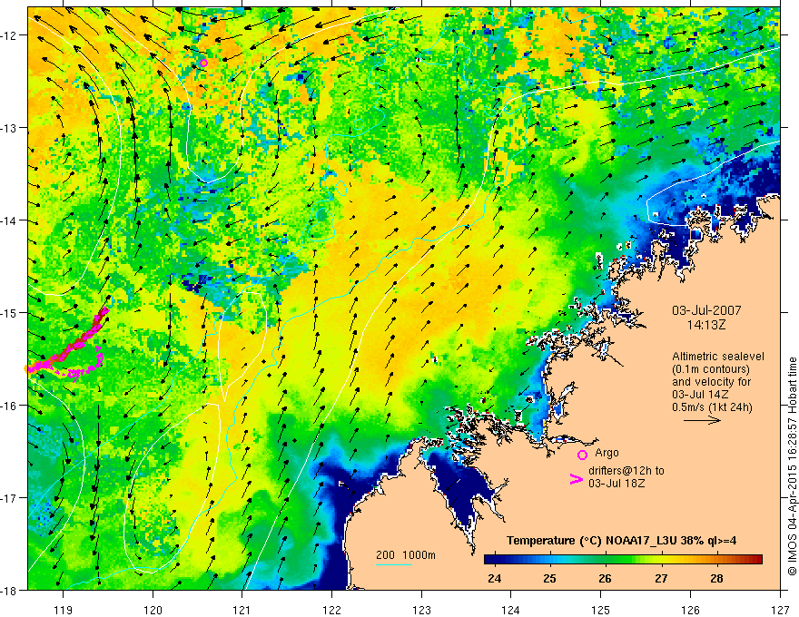Viewport: 799px width, 617px height.
Task: Click the 27 tick on the colorbar
Action: 661,579
